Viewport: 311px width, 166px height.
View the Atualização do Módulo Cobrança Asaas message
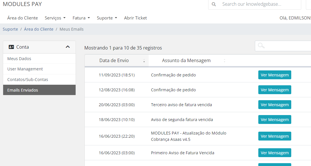pyautogui.click(x=274, y=136)
